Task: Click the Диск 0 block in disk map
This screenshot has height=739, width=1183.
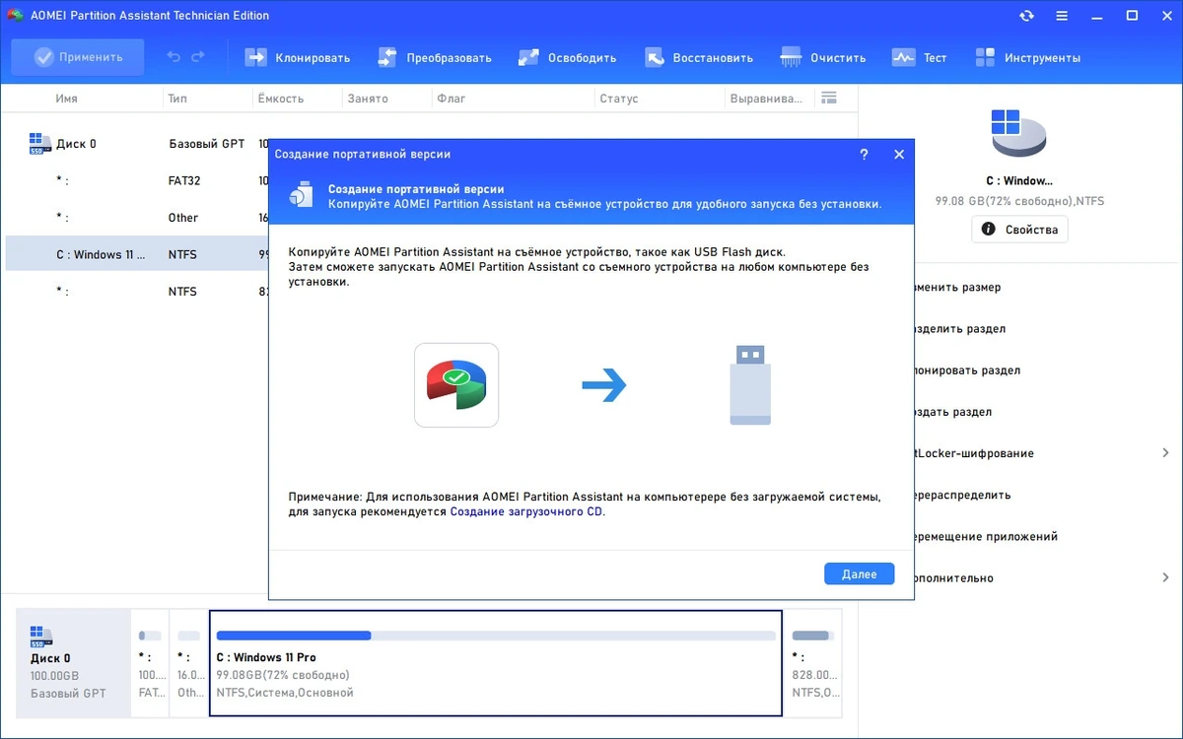Action: point(73,663)
